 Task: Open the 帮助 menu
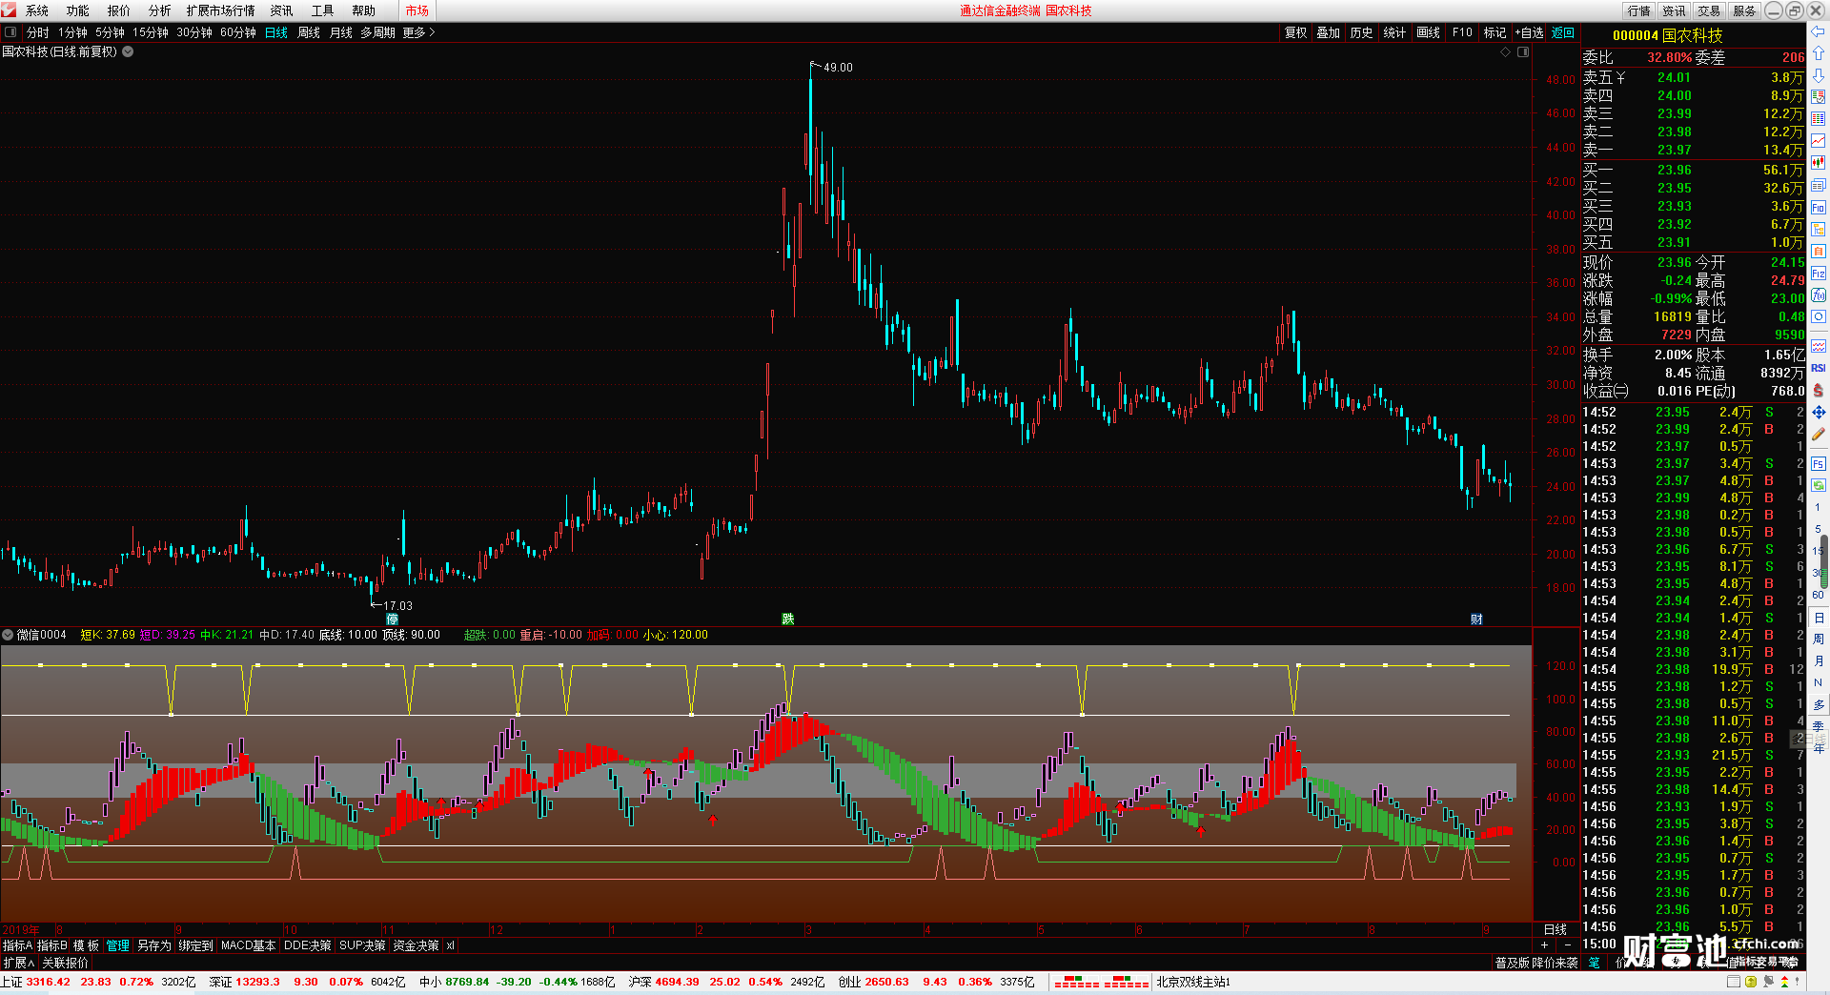[x=364, y=10]
